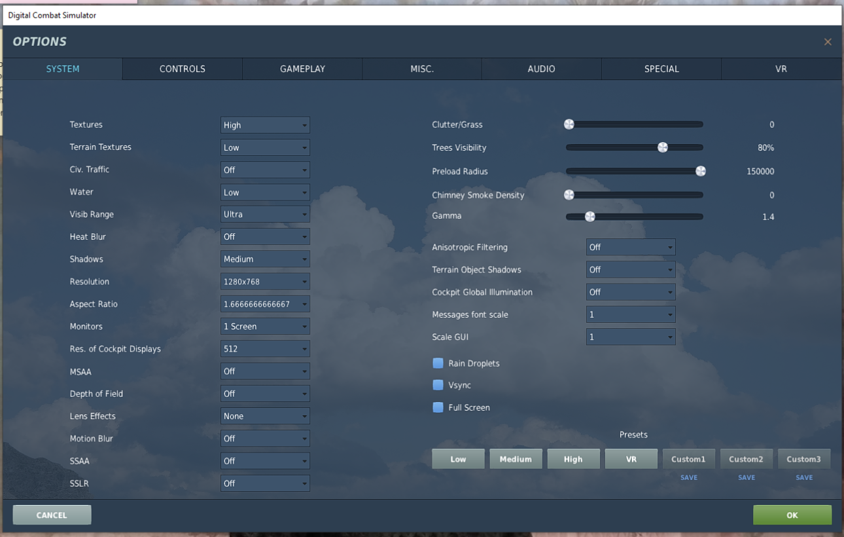Click SAVE under Custom3

point(804,477)
